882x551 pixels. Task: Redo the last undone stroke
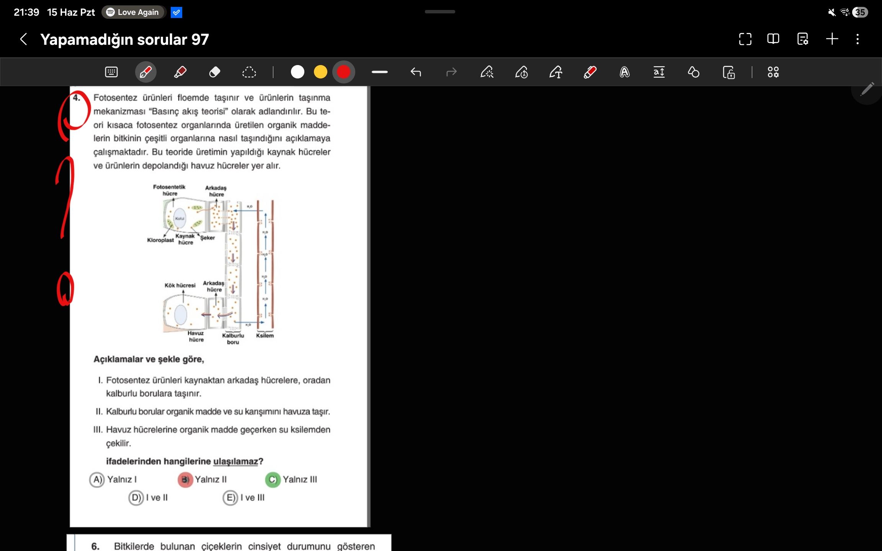(452, 72)
